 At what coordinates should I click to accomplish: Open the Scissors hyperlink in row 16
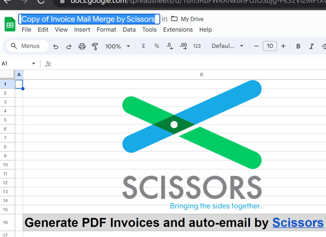click(298, 222)
